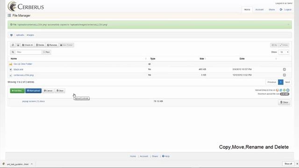Open the footer Help link
This screenshot has width=299, height=168.
pyautogui.click(x=166, y=156)
